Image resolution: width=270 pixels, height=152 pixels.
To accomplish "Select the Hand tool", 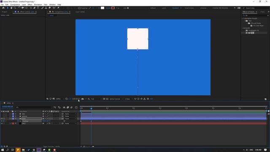I will click(11, 8).
